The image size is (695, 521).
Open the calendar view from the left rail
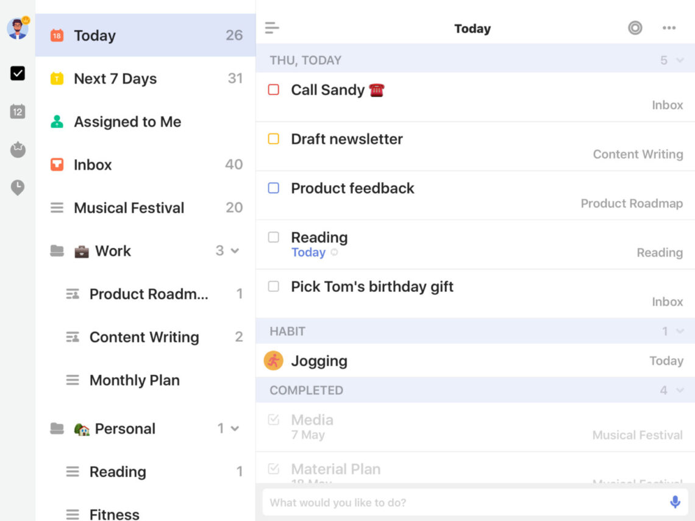[x=17, y=112]
